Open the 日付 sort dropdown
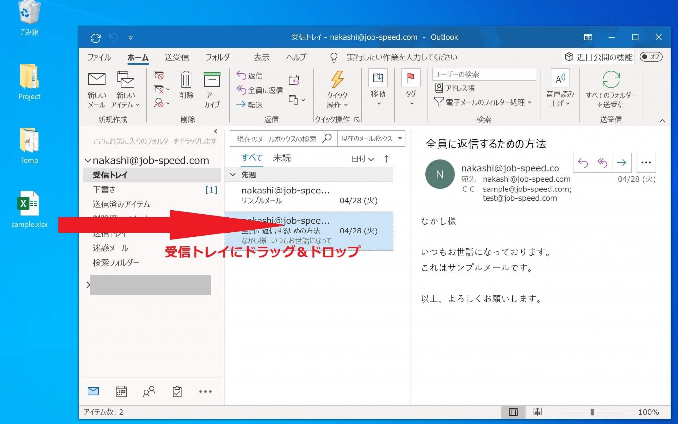The width and height of the screenshot is (678, 424). click(x=363, y=159)
